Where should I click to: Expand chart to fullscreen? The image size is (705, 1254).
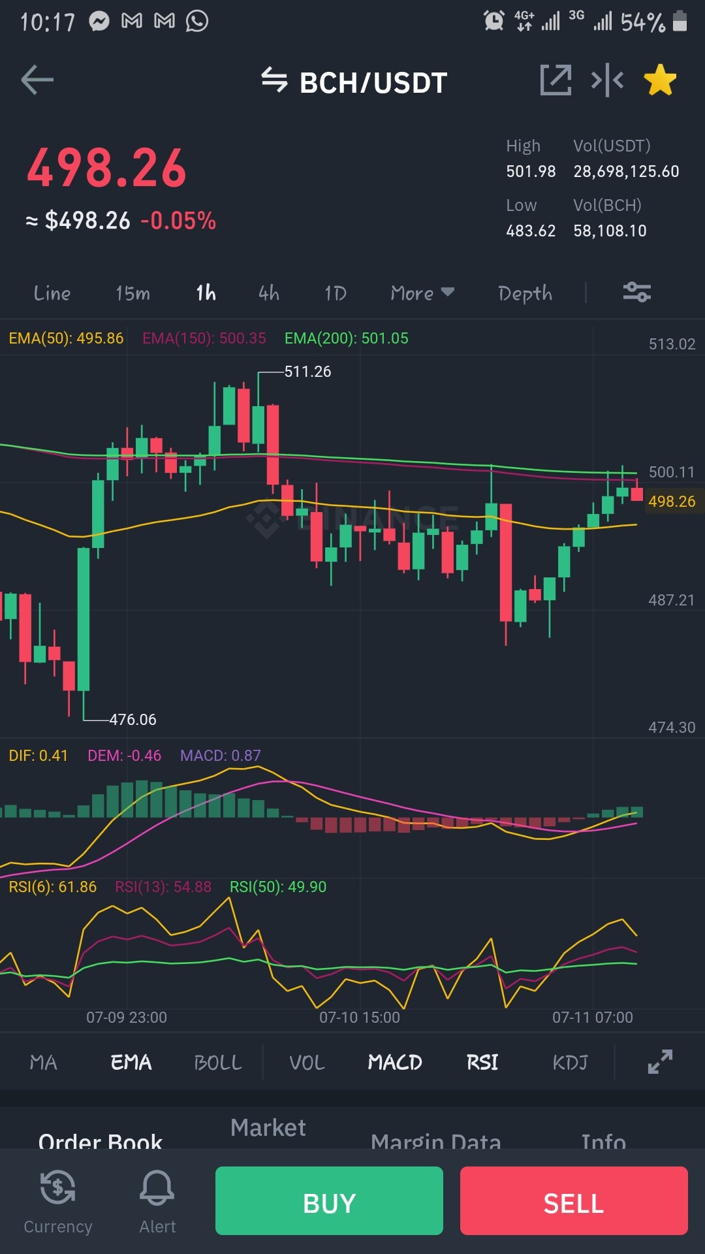tap(660, 1061)
